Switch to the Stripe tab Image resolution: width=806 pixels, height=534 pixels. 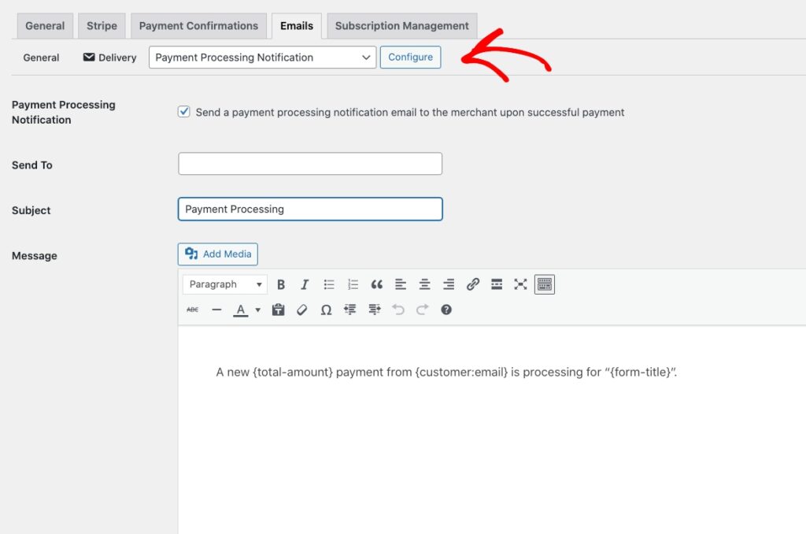pyautogui.click(x=102, y=26)
